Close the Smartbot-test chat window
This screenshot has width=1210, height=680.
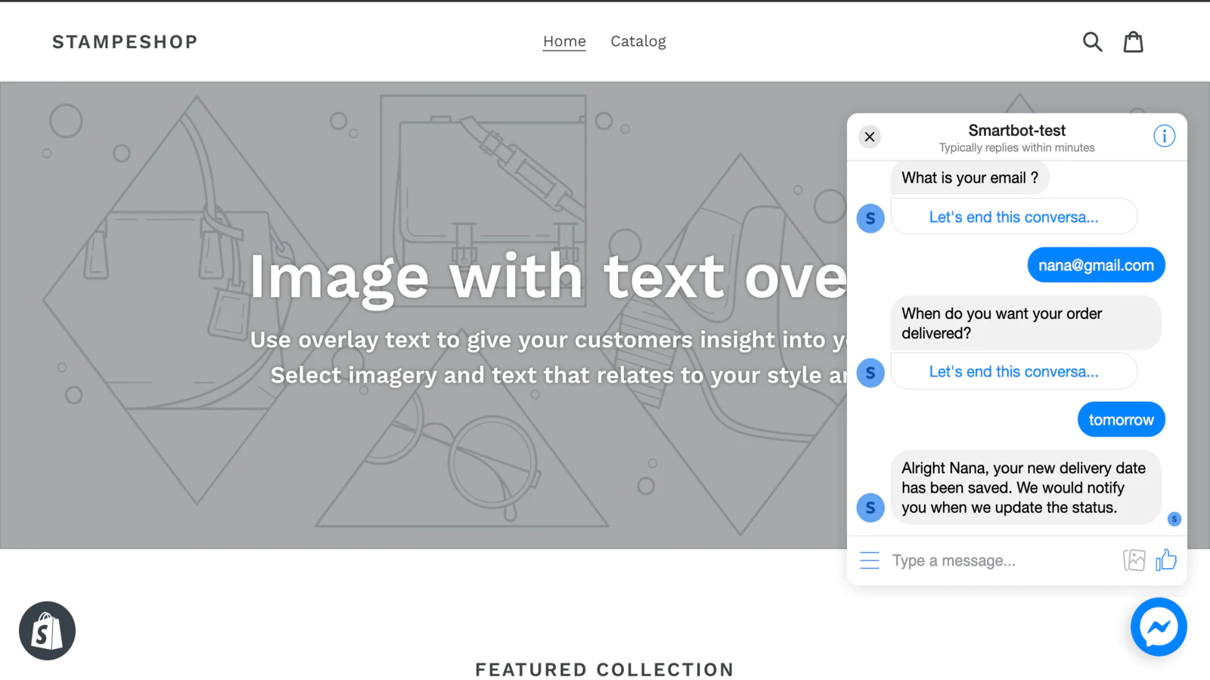tap(870, 137)
